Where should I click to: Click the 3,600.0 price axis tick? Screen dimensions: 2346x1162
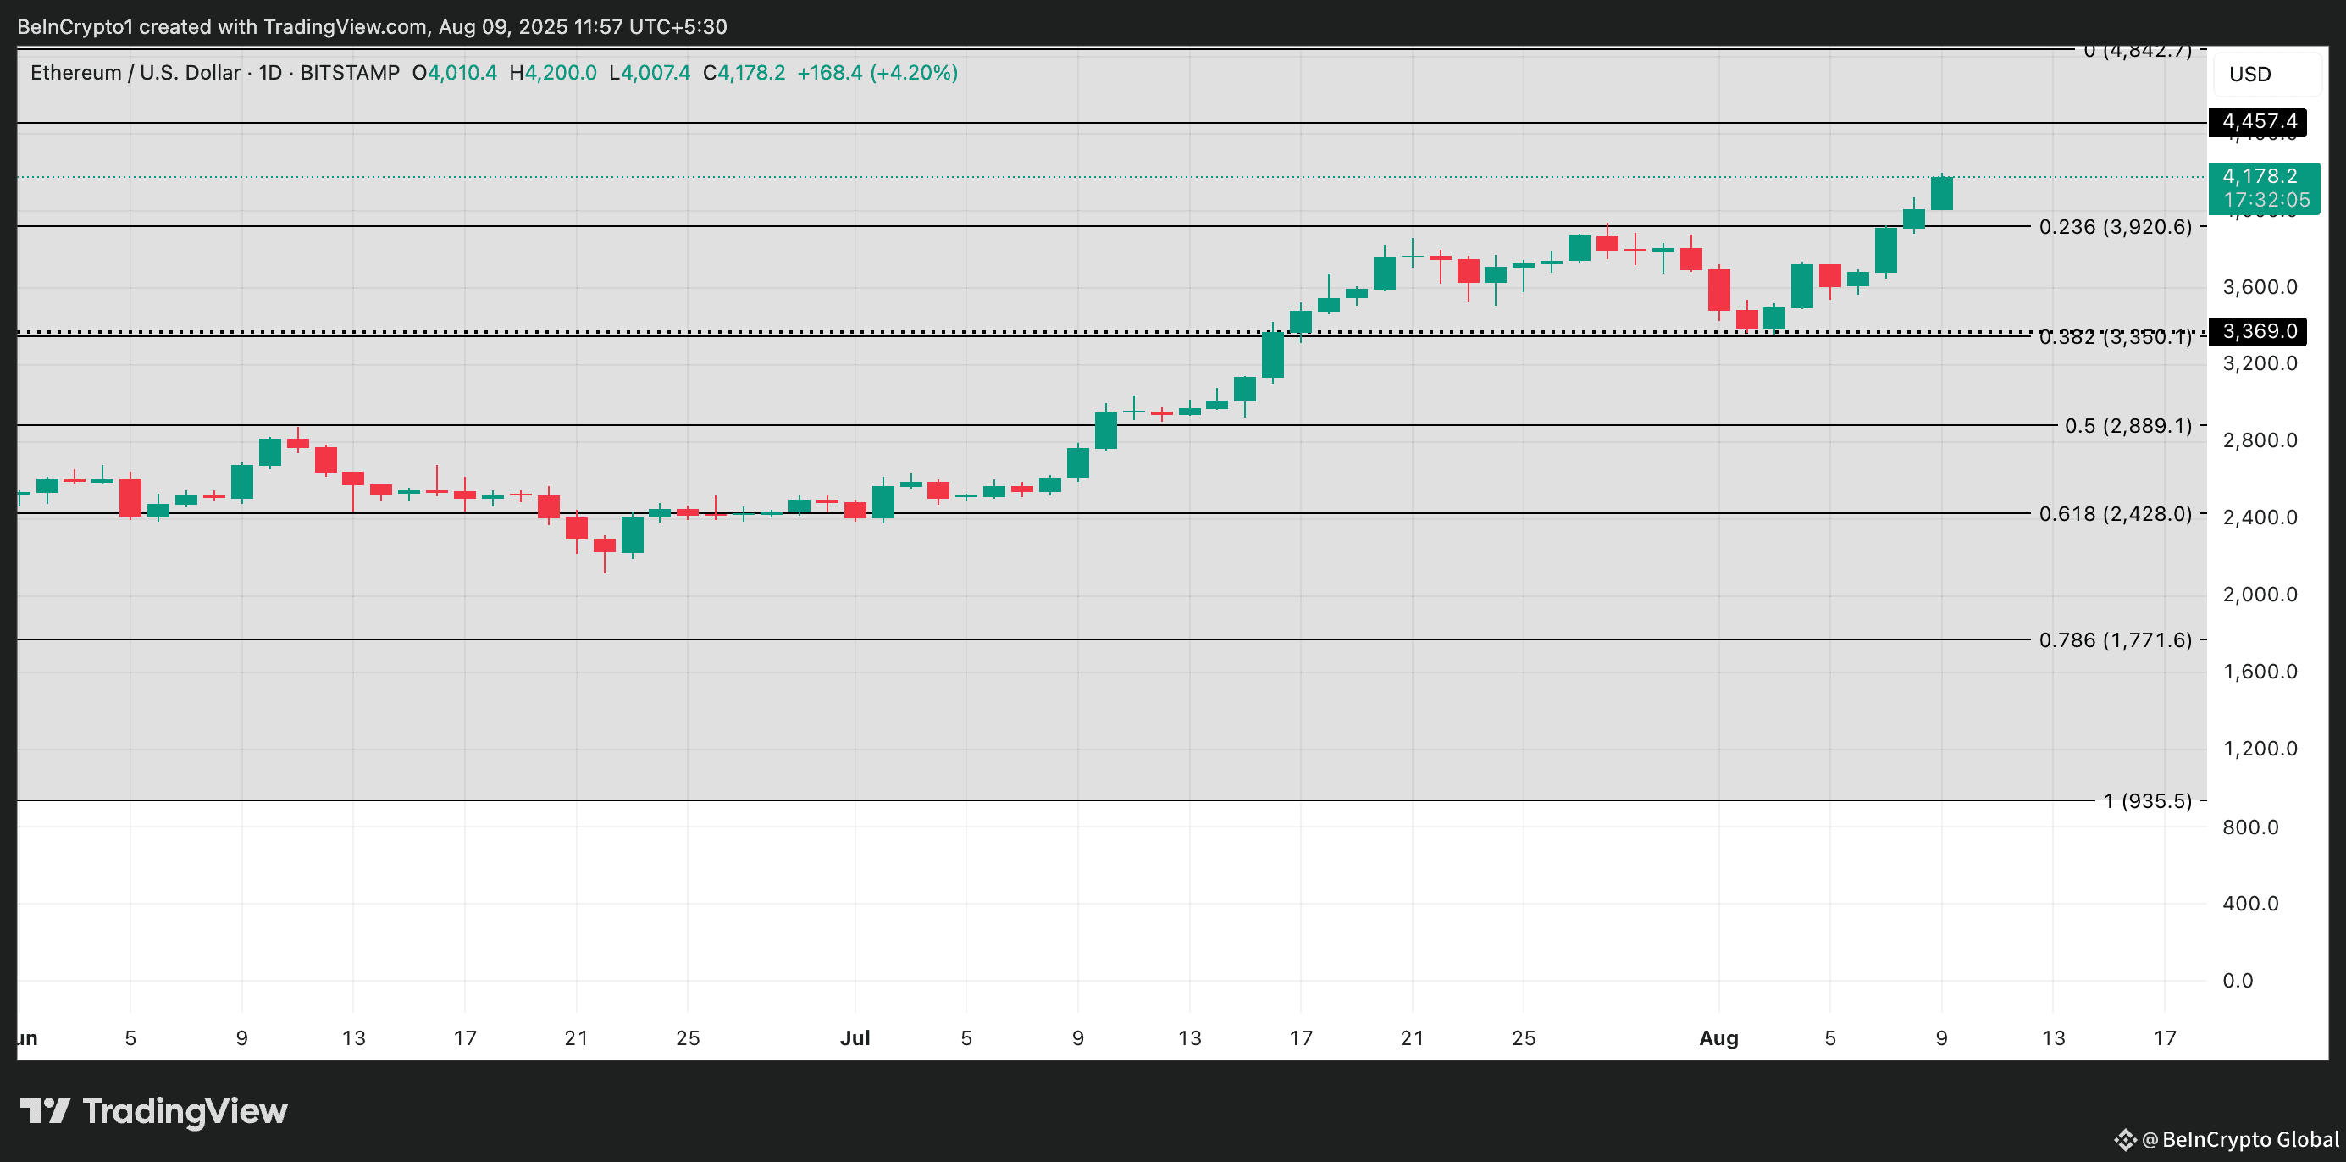click(2260, 287)
